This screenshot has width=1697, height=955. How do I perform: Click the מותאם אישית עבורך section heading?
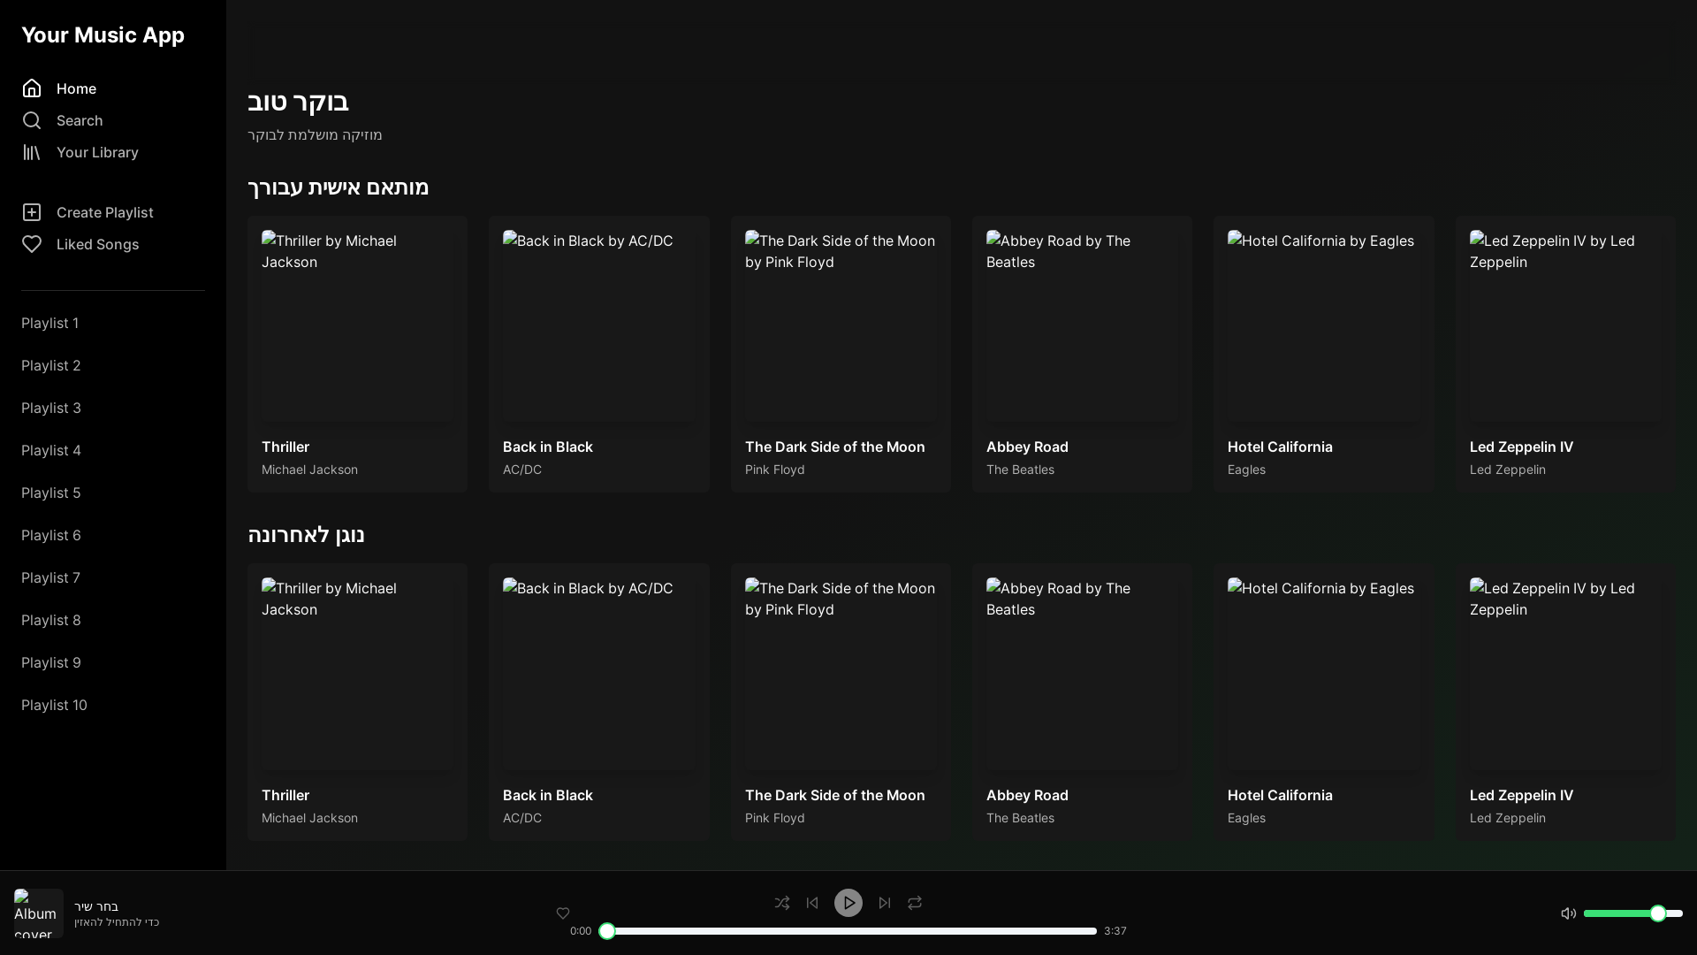pyautogui.click(x=339, y=187)
